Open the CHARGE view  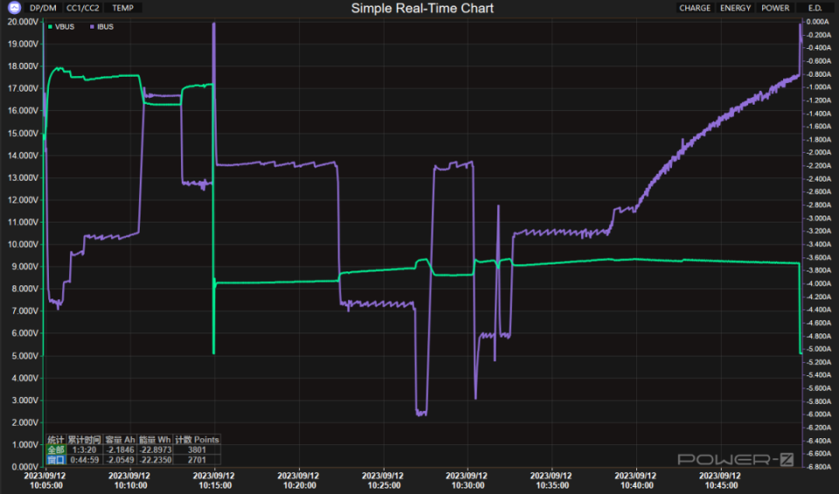(695, 8)
